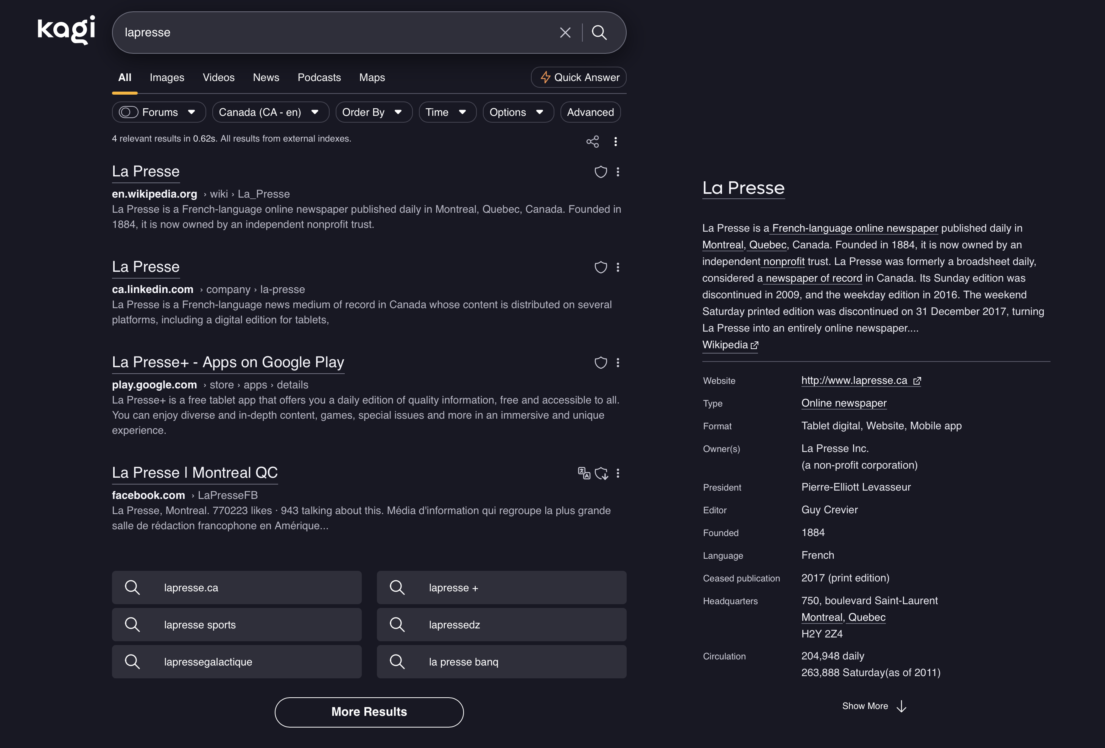The image size is (1105, 748).
Task: Open the Order By dropdown
Action: click(x=374, y=112)
